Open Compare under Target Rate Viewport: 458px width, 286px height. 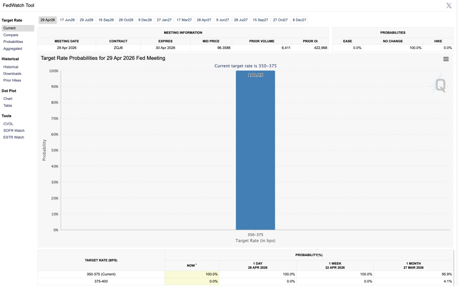point(11,35)
